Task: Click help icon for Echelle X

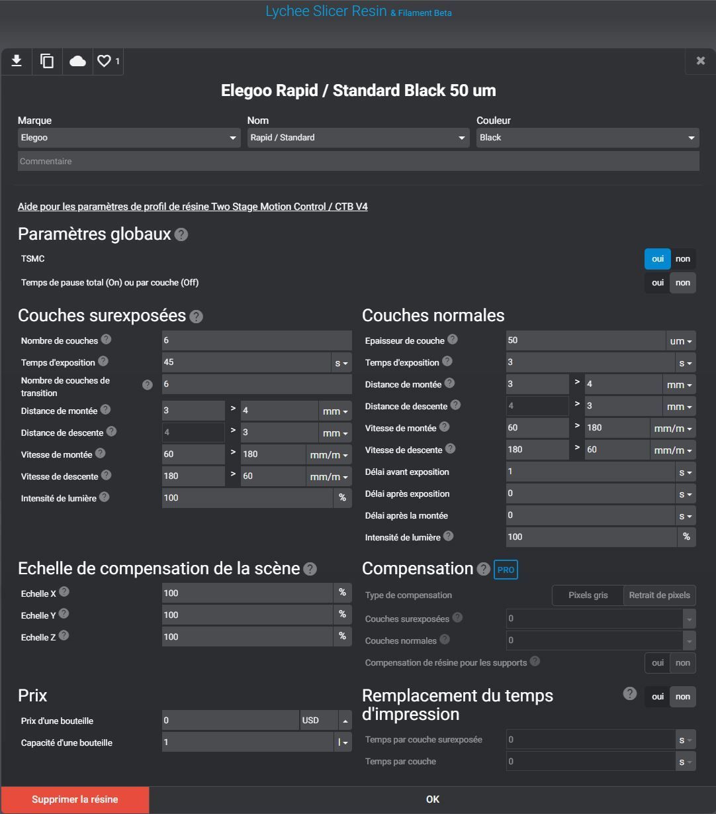Action: 64,592
